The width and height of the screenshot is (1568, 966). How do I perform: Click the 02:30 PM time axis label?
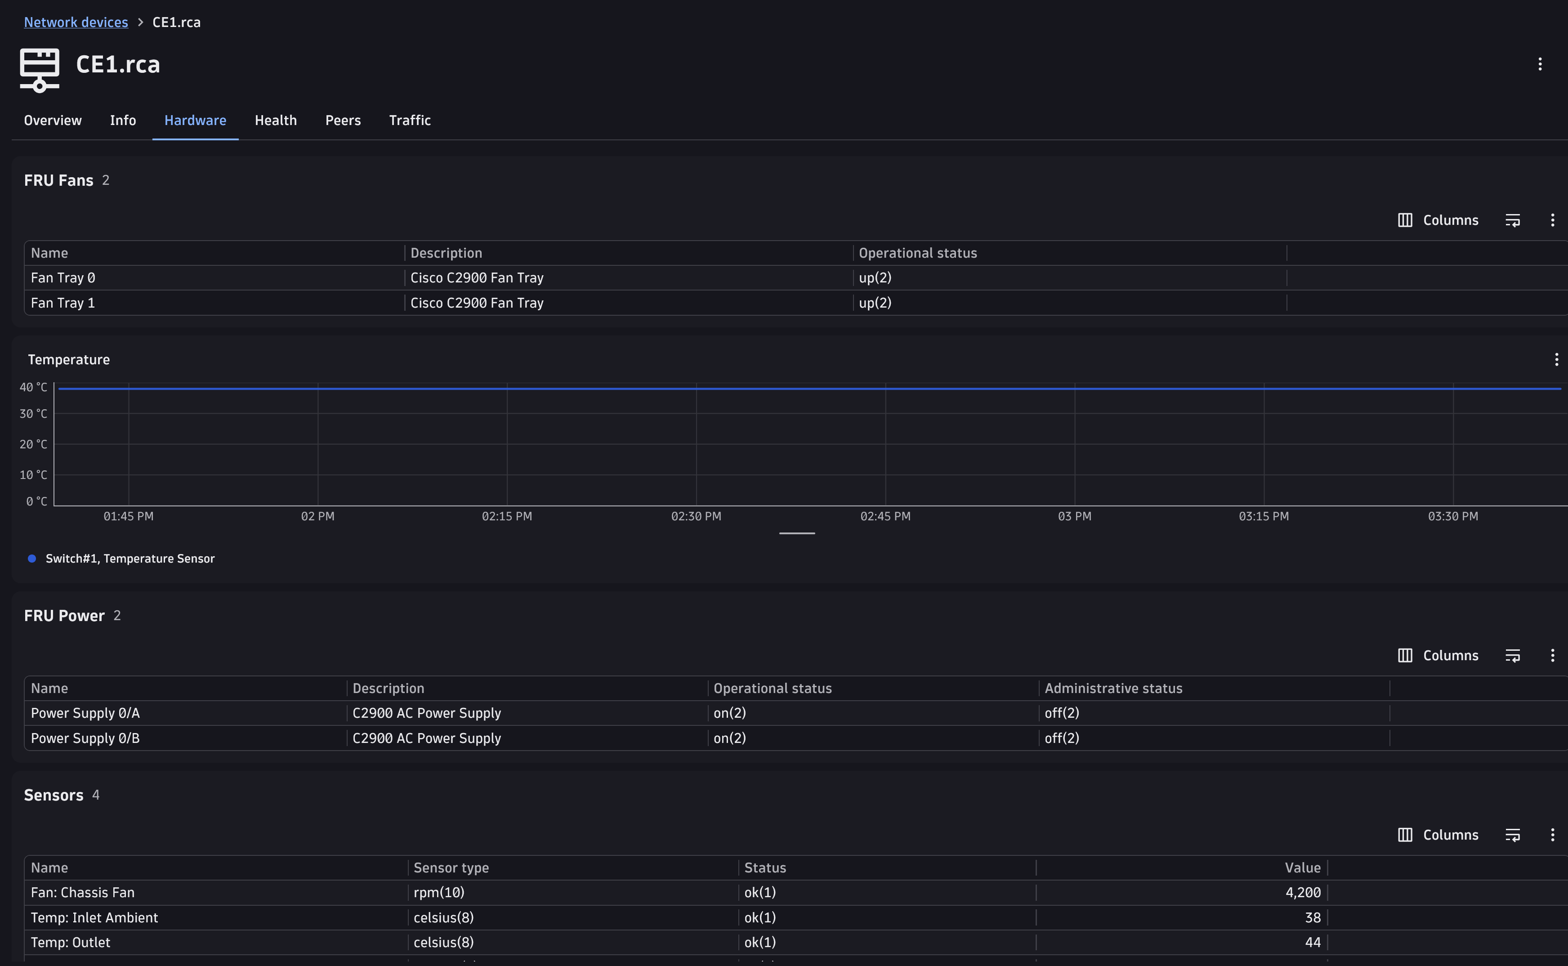[x=696, y=516]
